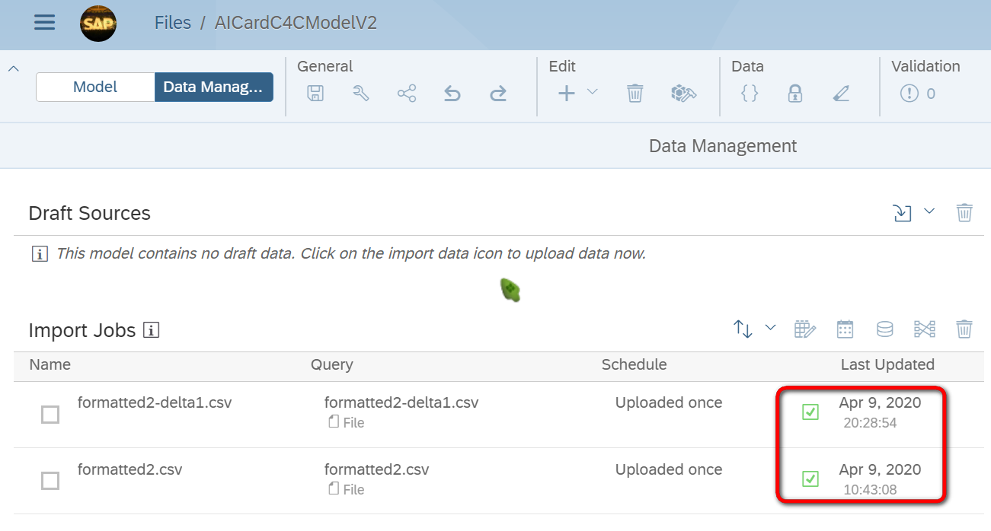Expand the add dropdown arrow in Edit

click(x=592, y=92)
